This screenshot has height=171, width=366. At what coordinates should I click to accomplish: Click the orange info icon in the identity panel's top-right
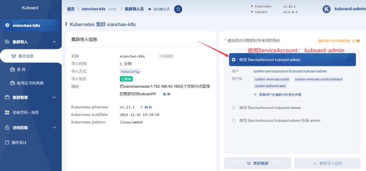(358, 41)
